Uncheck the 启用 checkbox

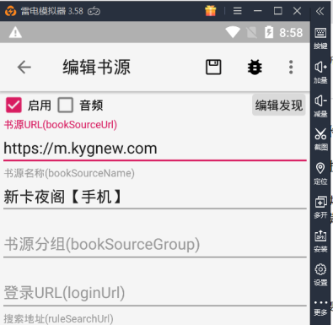[13, 106]
